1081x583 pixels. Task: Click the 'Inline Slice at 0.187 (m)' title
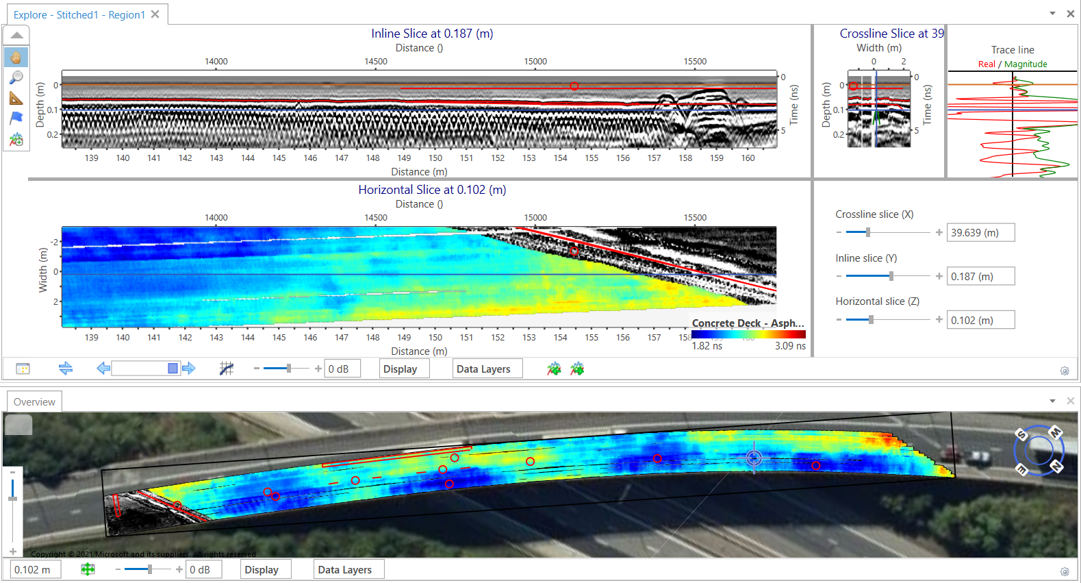432,34
